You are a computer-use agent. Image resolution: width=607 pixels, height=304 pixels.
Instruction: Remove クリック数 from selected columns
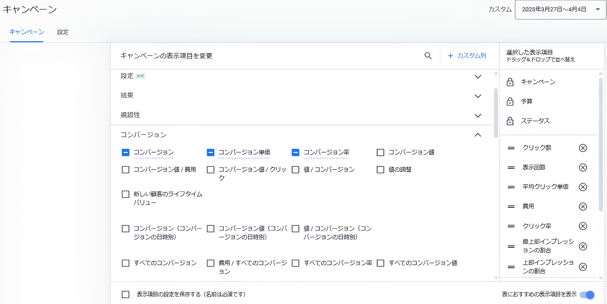tap(583, 148)
